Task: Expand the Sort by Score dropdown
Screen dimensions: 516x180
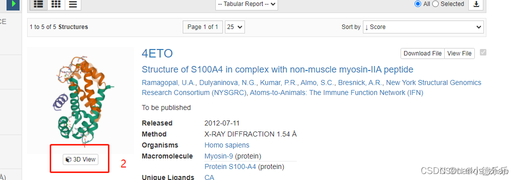Action: 423,27
